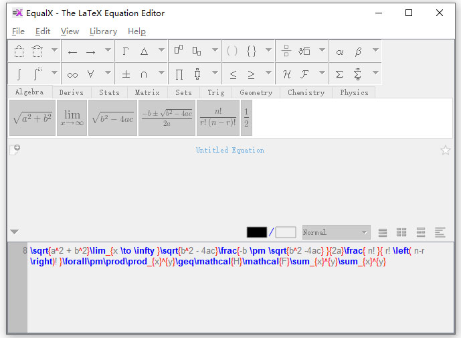
Task: Expand the integrals group dropdown
Action: point(54,72)
